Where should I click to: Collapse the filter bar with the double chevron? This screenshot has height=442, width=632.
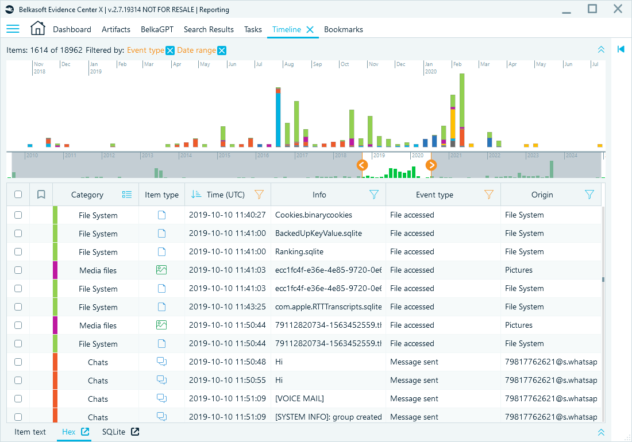pyautogui.click(x=601, y=49)
